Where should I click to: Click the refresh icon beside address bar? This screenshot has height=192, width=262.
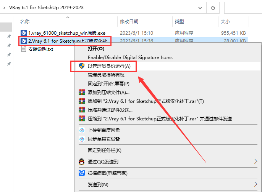pos(212,8)
